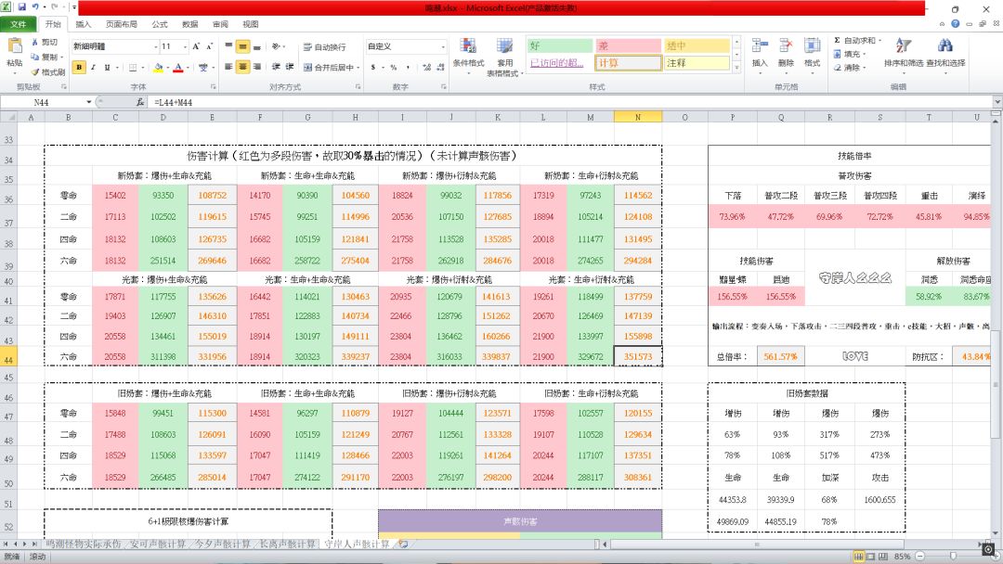Open the Name Box dropdown arrow

coord(89,102)
